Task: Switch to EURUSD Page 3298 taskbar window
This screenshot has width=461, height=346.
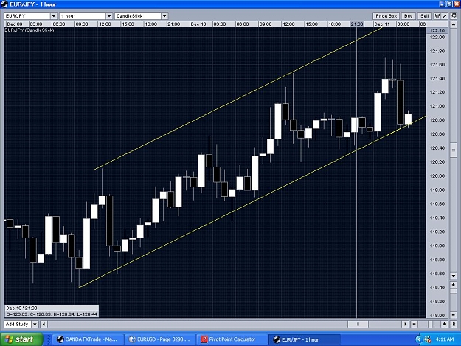Action: point(159,339)
